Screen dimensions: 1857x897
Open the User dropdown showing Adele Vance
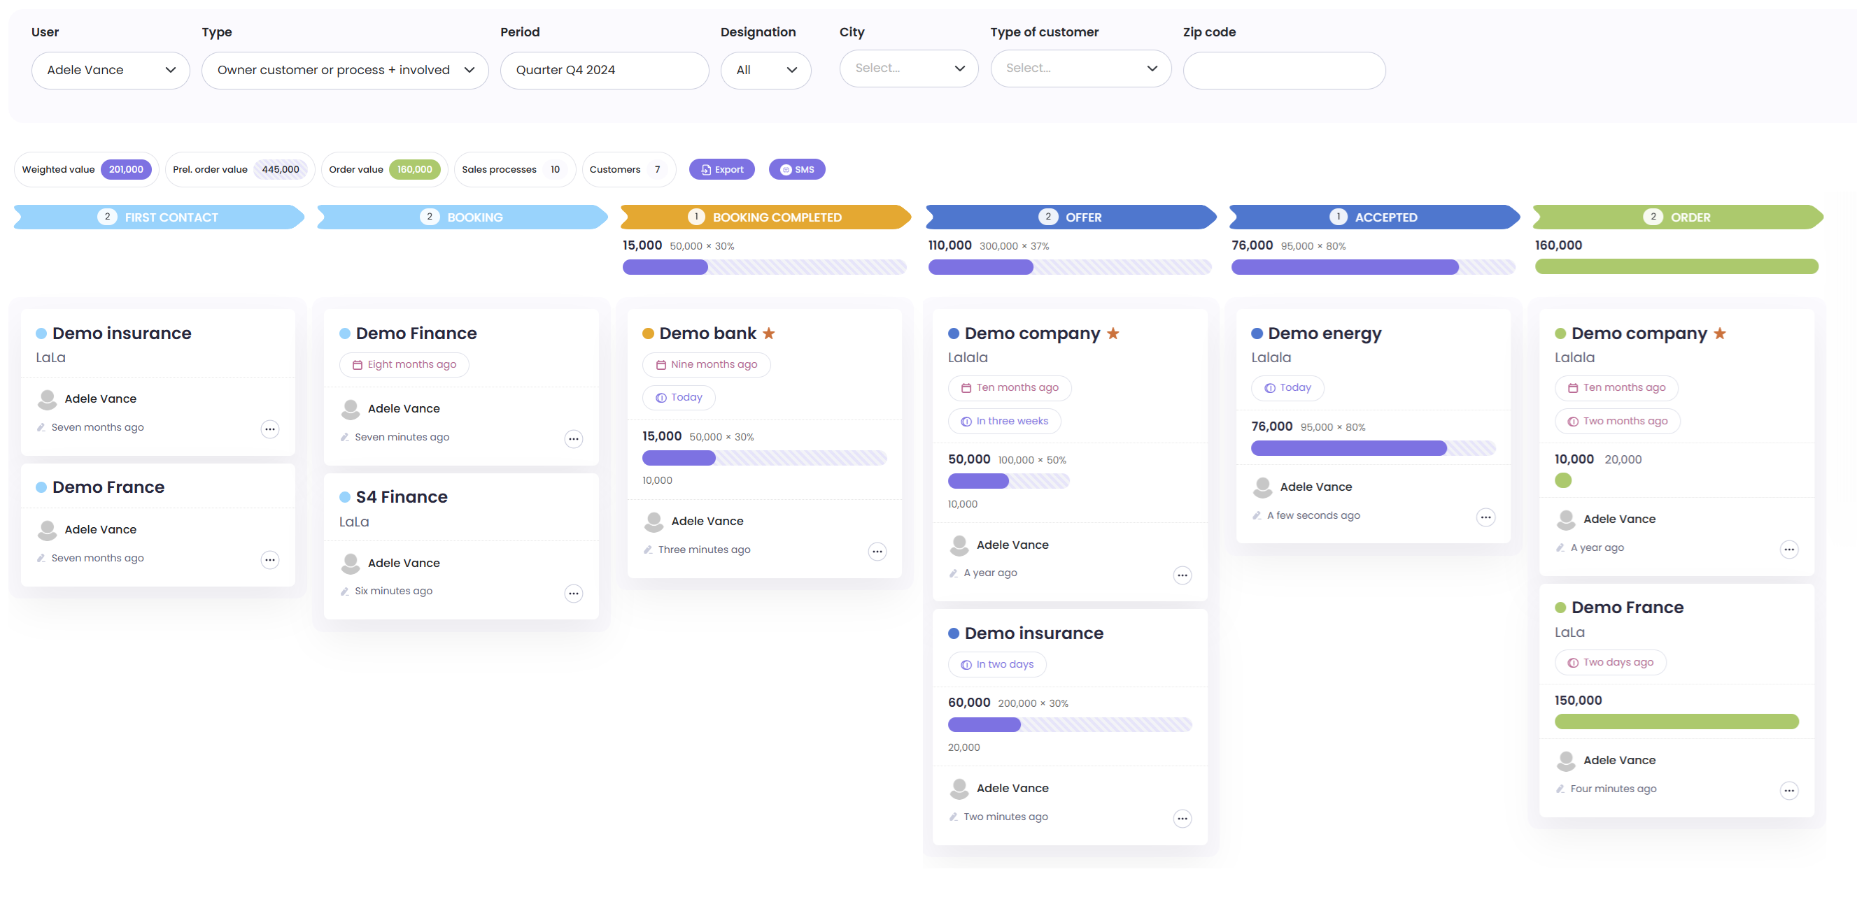pyautogui.click(x=111, y=70)
